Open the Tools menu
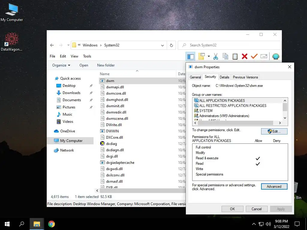The image size is (307, 230). click(87, 56)
